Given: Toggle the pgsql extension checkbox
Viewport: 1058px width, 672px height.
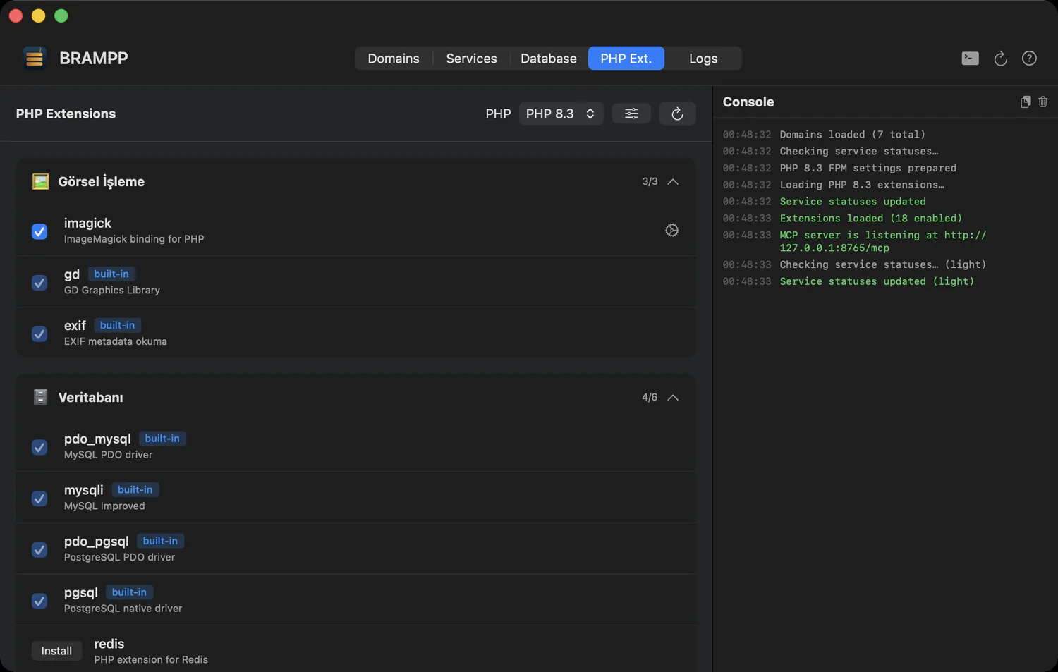Looking at the screenshot, I should click(x=39, y=601).
